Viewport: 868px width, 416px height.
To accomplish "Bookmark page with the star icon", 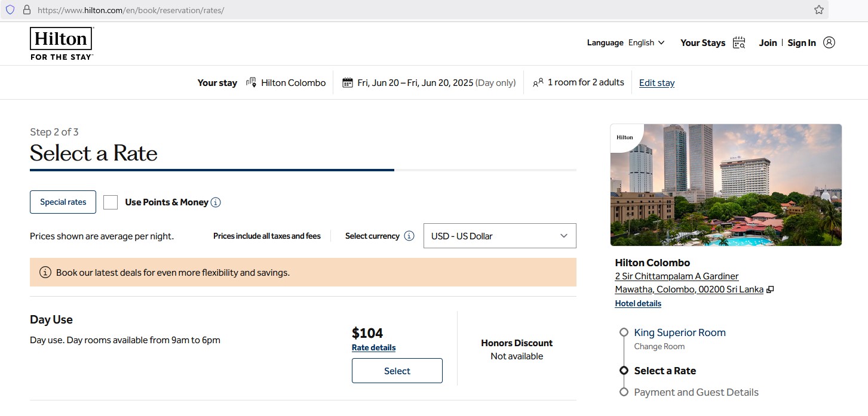I will click(818, 10).
